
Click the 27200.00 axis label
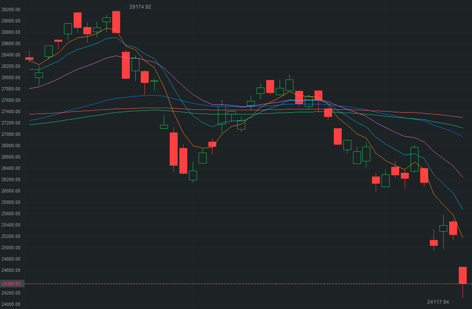pos(11,123)
